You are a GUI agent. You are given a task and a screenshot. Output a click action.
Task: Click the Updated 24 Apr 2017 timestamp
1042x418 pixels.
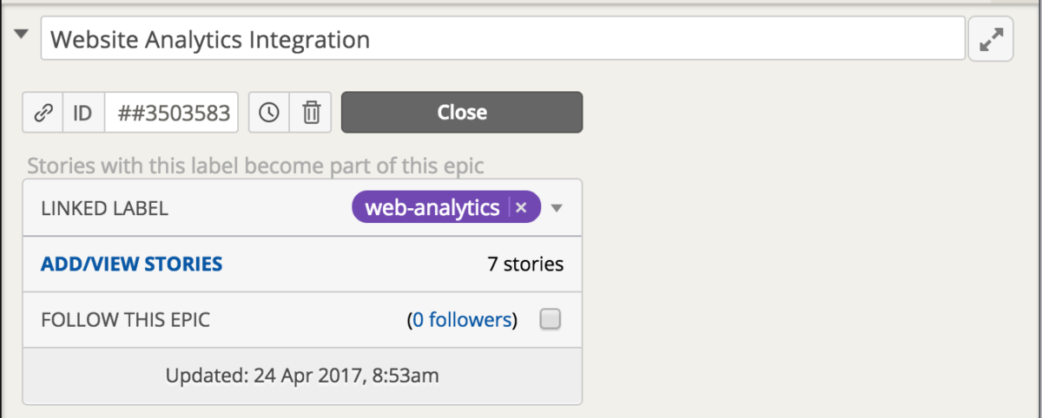click(x=302, y=376)
